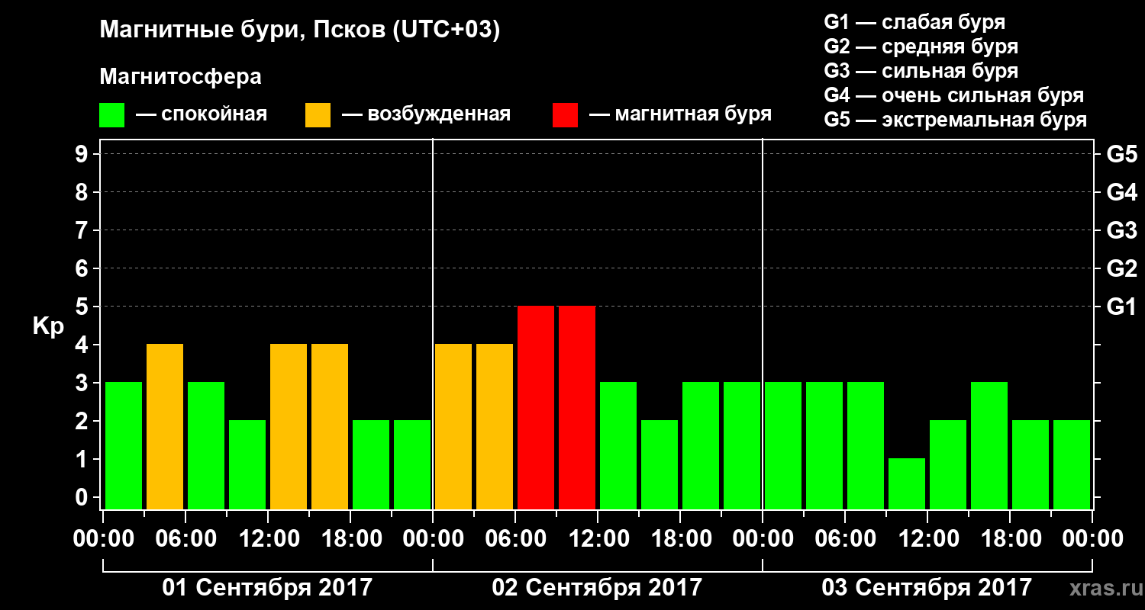Click the first green bar on 01 Сентября
This screenshot has width=1145, height=610.
coord(124,445)
